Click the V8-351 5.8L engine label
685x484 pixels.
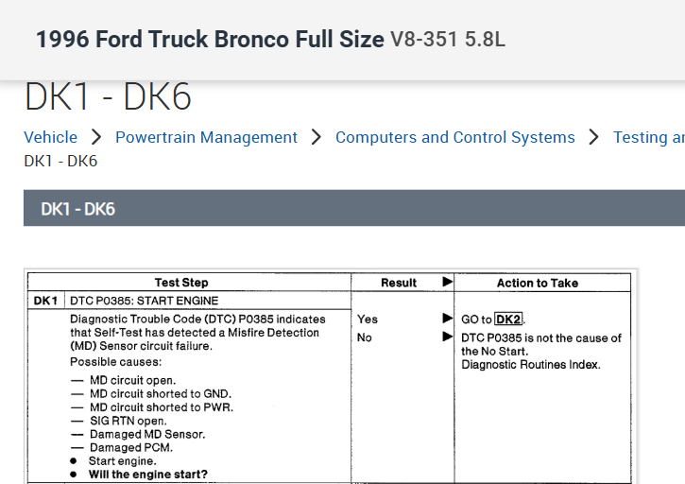[x=448, y=40]
